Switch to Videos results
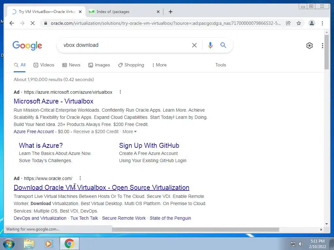Viewport: 334px width, 250px height. tap(44, 65)
